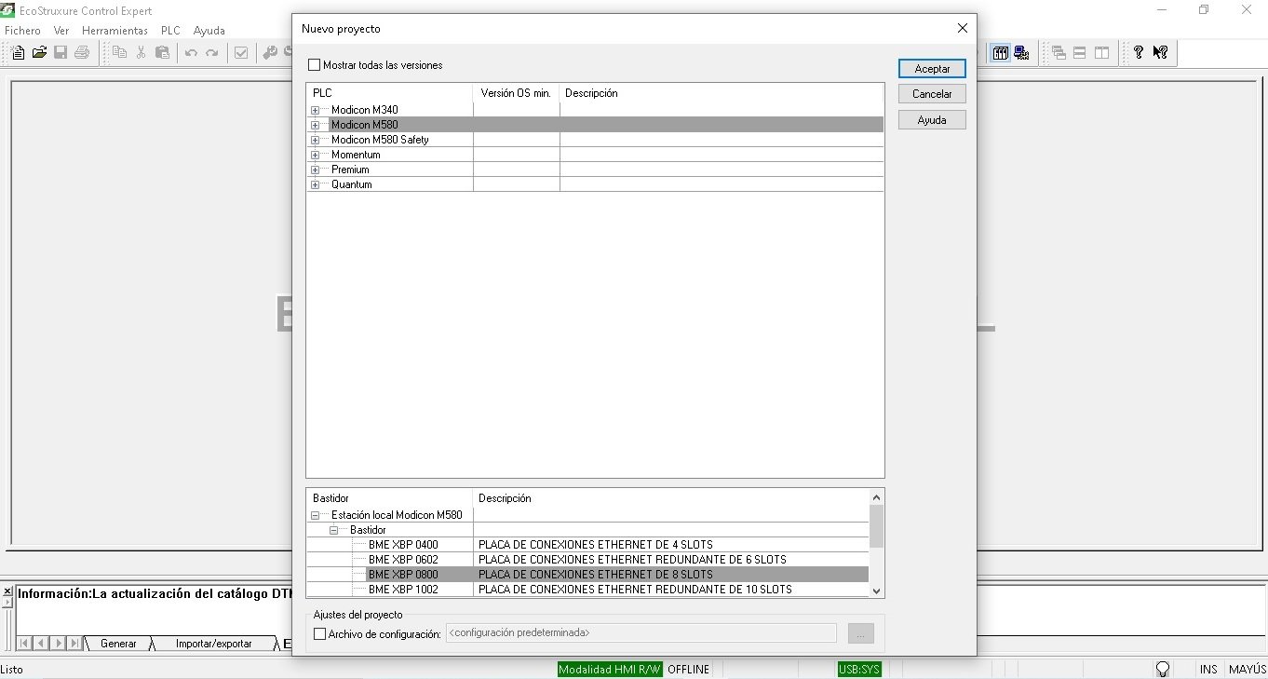This screenshot has height=679, width=1268.
Task: Click the Aceptar button
Action: tap(932, 69)
